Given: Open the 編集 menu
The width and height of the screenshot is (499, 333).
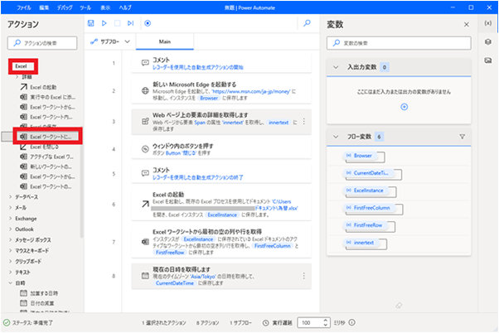Looking at the screenshot, I should (x=44, y=7).
